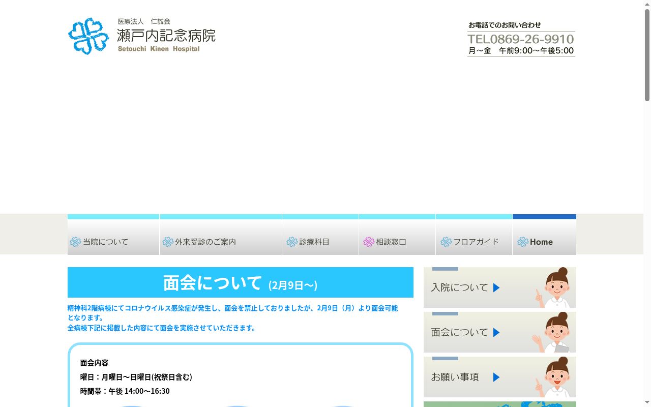This screenshot has width=651, height=407.
Task: Open the フロアガイド menu
Action: pos(474,235)
